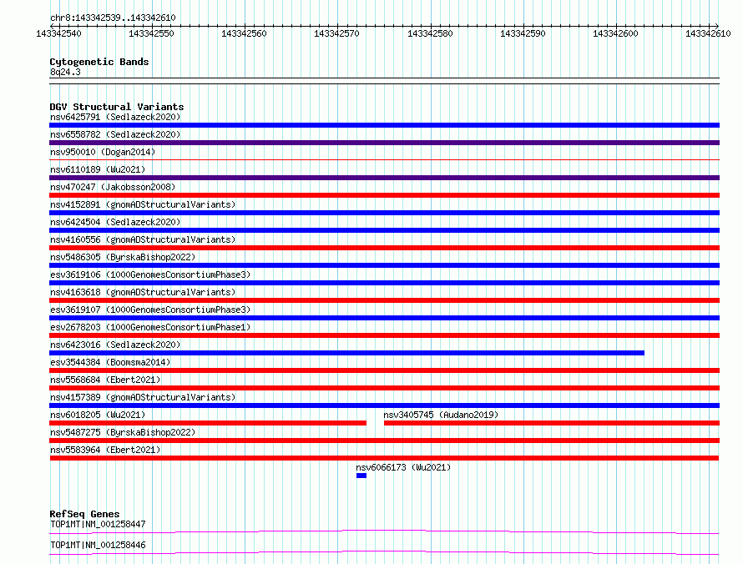Open nsv470247 (Jakobsson2008) variant label
Image resolution: width=743 pixels, height=564 pixels.
coord(113,187)
